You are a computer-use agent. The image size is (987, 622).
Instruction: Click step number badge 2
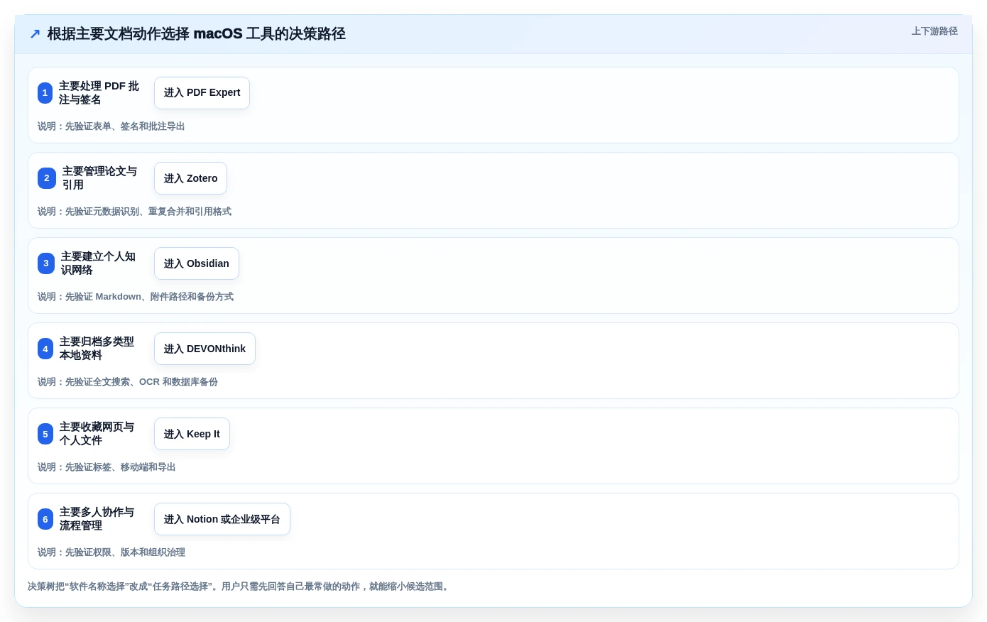coord(47,178)
